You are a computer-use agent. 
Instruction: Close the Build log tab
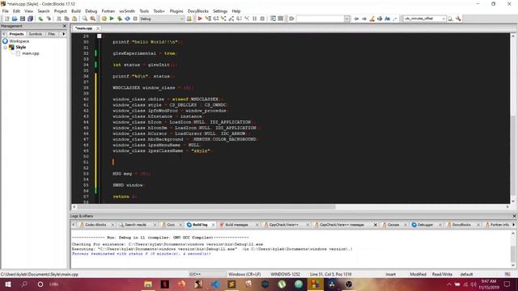coord(213,225)
